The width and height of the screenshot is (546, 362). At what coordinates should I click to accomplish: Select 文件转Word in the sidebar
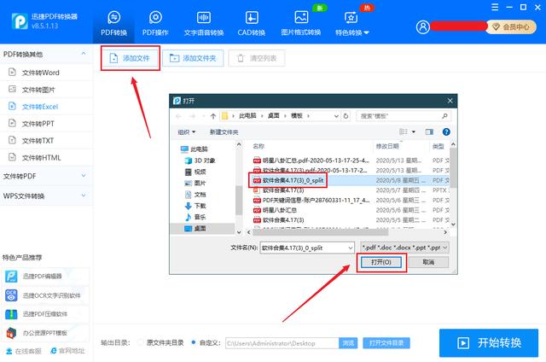tap(38, 72)
